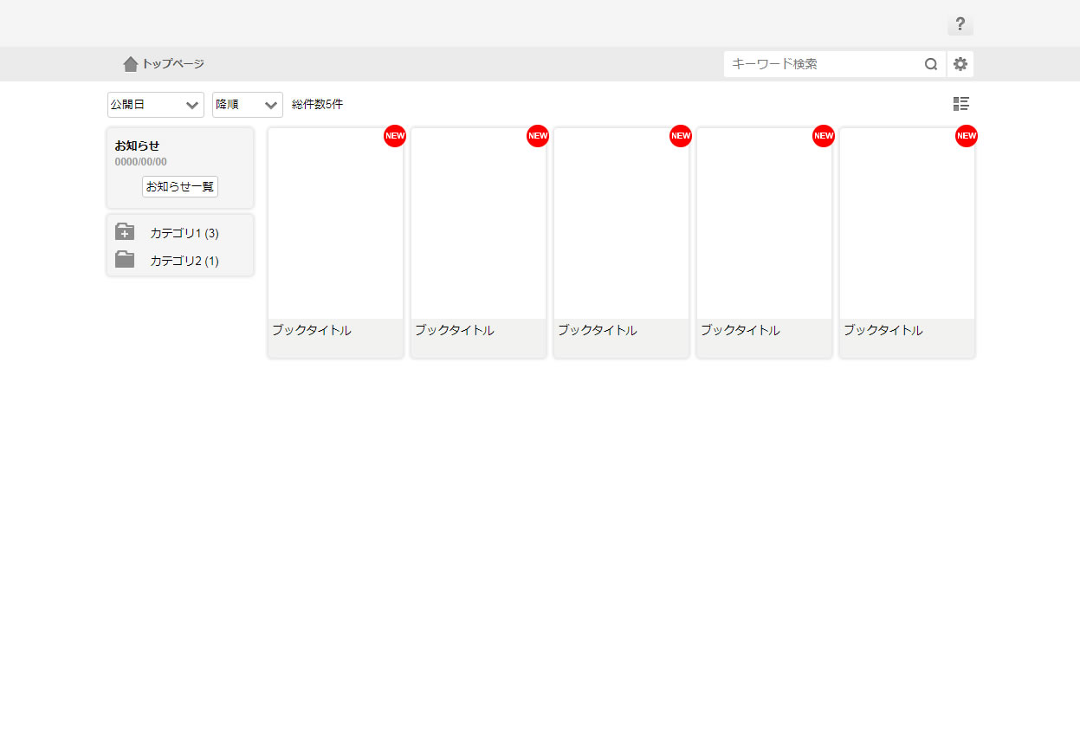This screenshot has height=751, width=1080.
Task: Open the 公開日 sort field dropdown
Action: [156, 105]
